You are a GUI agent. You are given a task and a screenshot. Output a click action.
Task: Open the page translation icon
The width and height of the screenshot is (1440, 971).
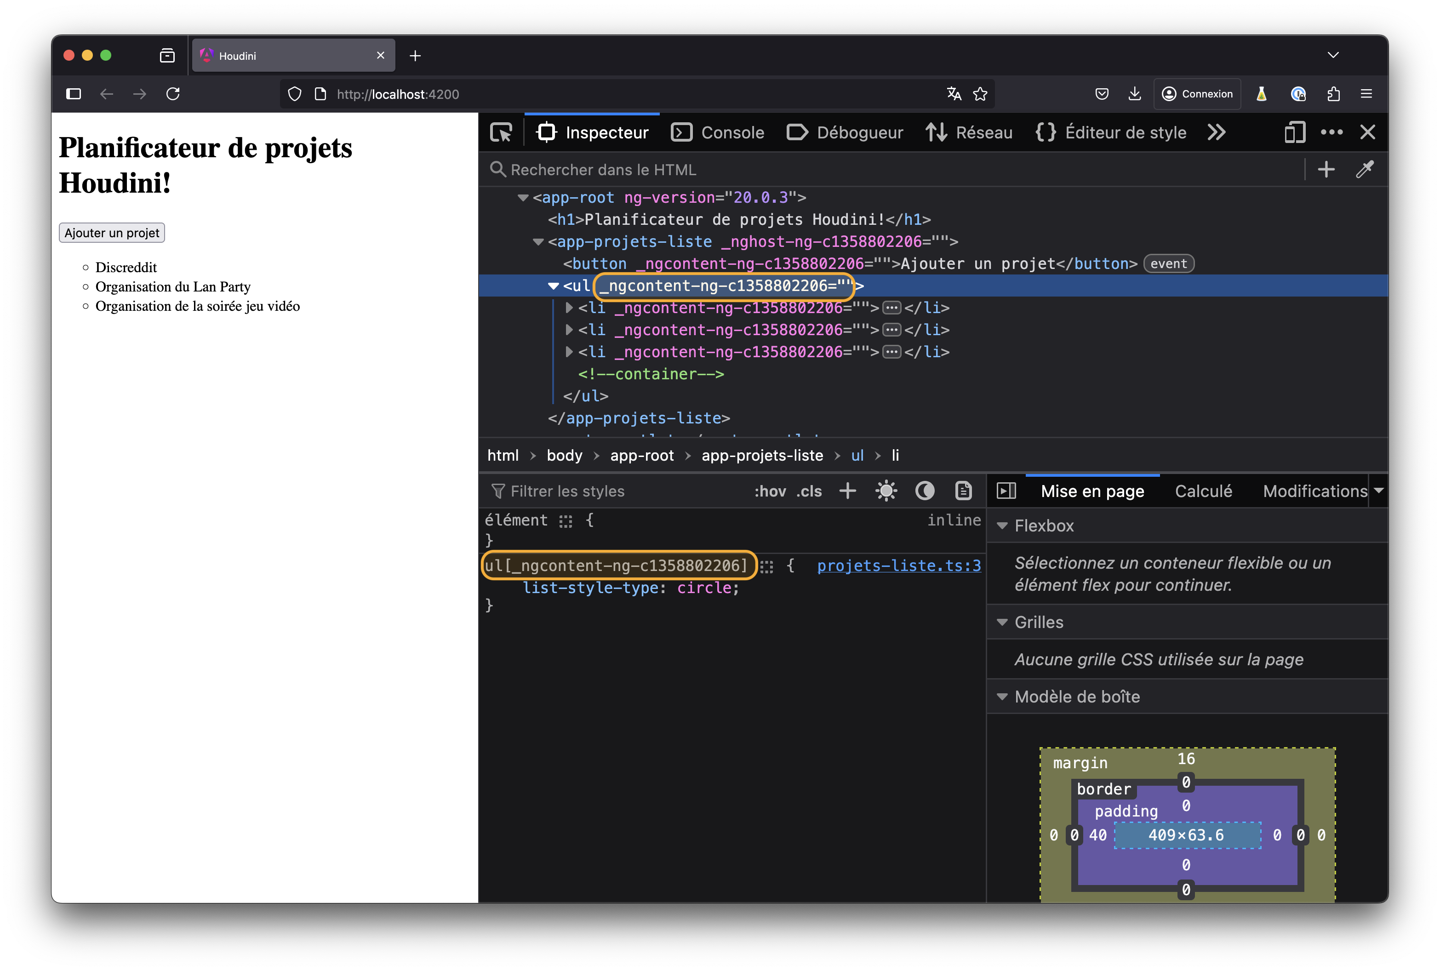coord(954,93)
